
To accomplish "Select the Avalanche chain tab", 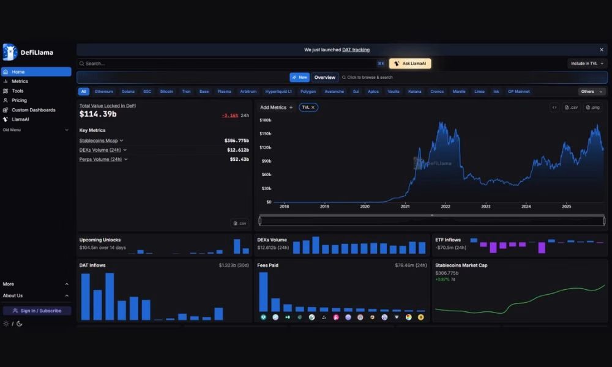I will click(x=334, y=92).
